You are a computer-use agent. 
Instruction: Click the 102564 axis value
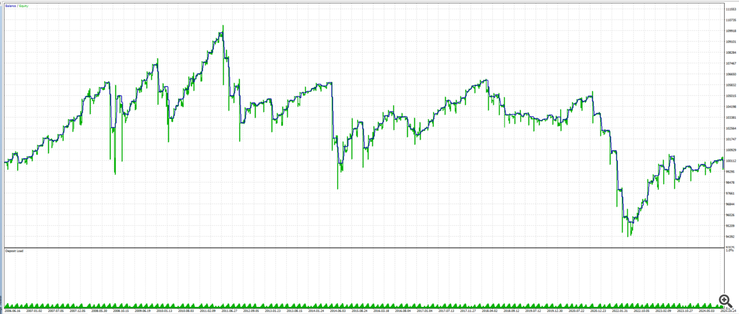click(x=731, y=128)
